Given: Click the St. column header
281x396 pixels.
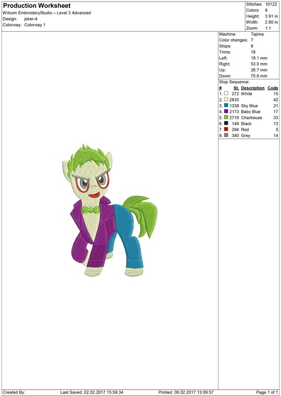Looking at the screenshot, I should (x=236, y=88).
